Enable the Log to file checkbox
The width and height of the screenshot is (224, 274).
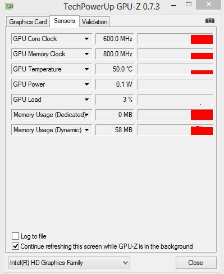pyautogui.click(x=15, y=236)
